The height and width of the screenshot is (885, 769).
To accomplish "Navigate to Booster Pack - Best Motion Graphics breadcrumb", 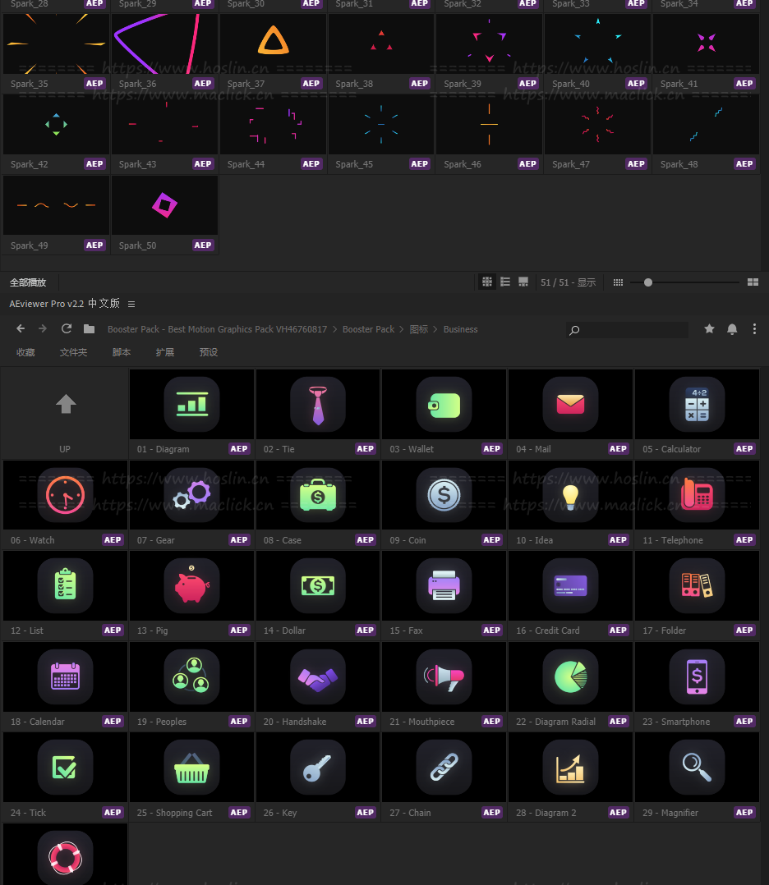I will (x=217, y=329).
